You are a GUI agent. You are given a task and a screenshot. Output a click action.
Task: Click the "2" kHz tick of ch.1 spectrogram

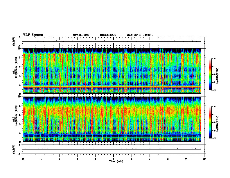[x=21, y=85]
